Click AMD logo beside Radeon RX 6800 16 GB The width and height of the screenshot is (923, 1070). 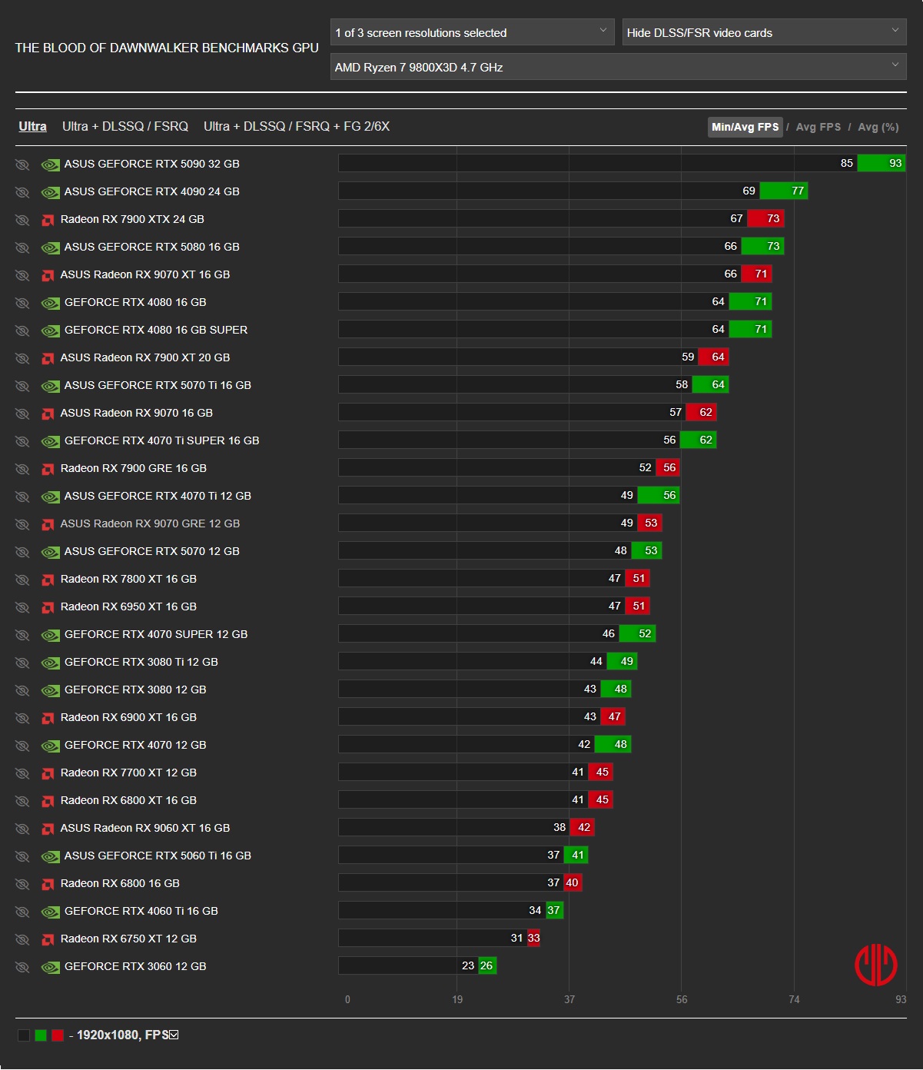coord(48,884)
